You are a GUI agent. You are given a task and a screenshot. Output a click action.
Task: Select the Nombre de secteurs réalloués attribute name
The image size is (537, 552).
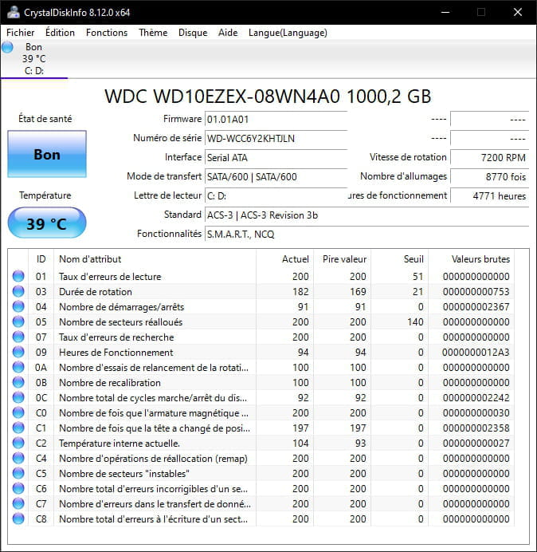coord(120,322)
